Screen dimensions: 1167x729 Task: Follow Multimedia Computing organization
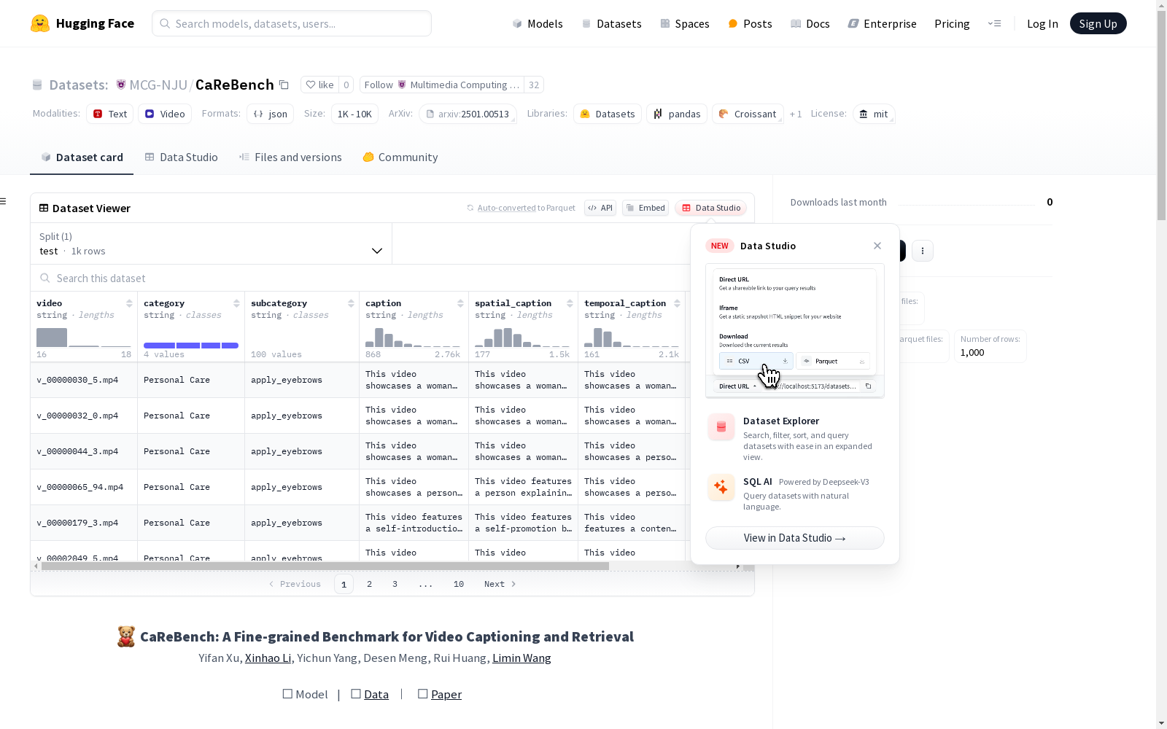(442, 85)
